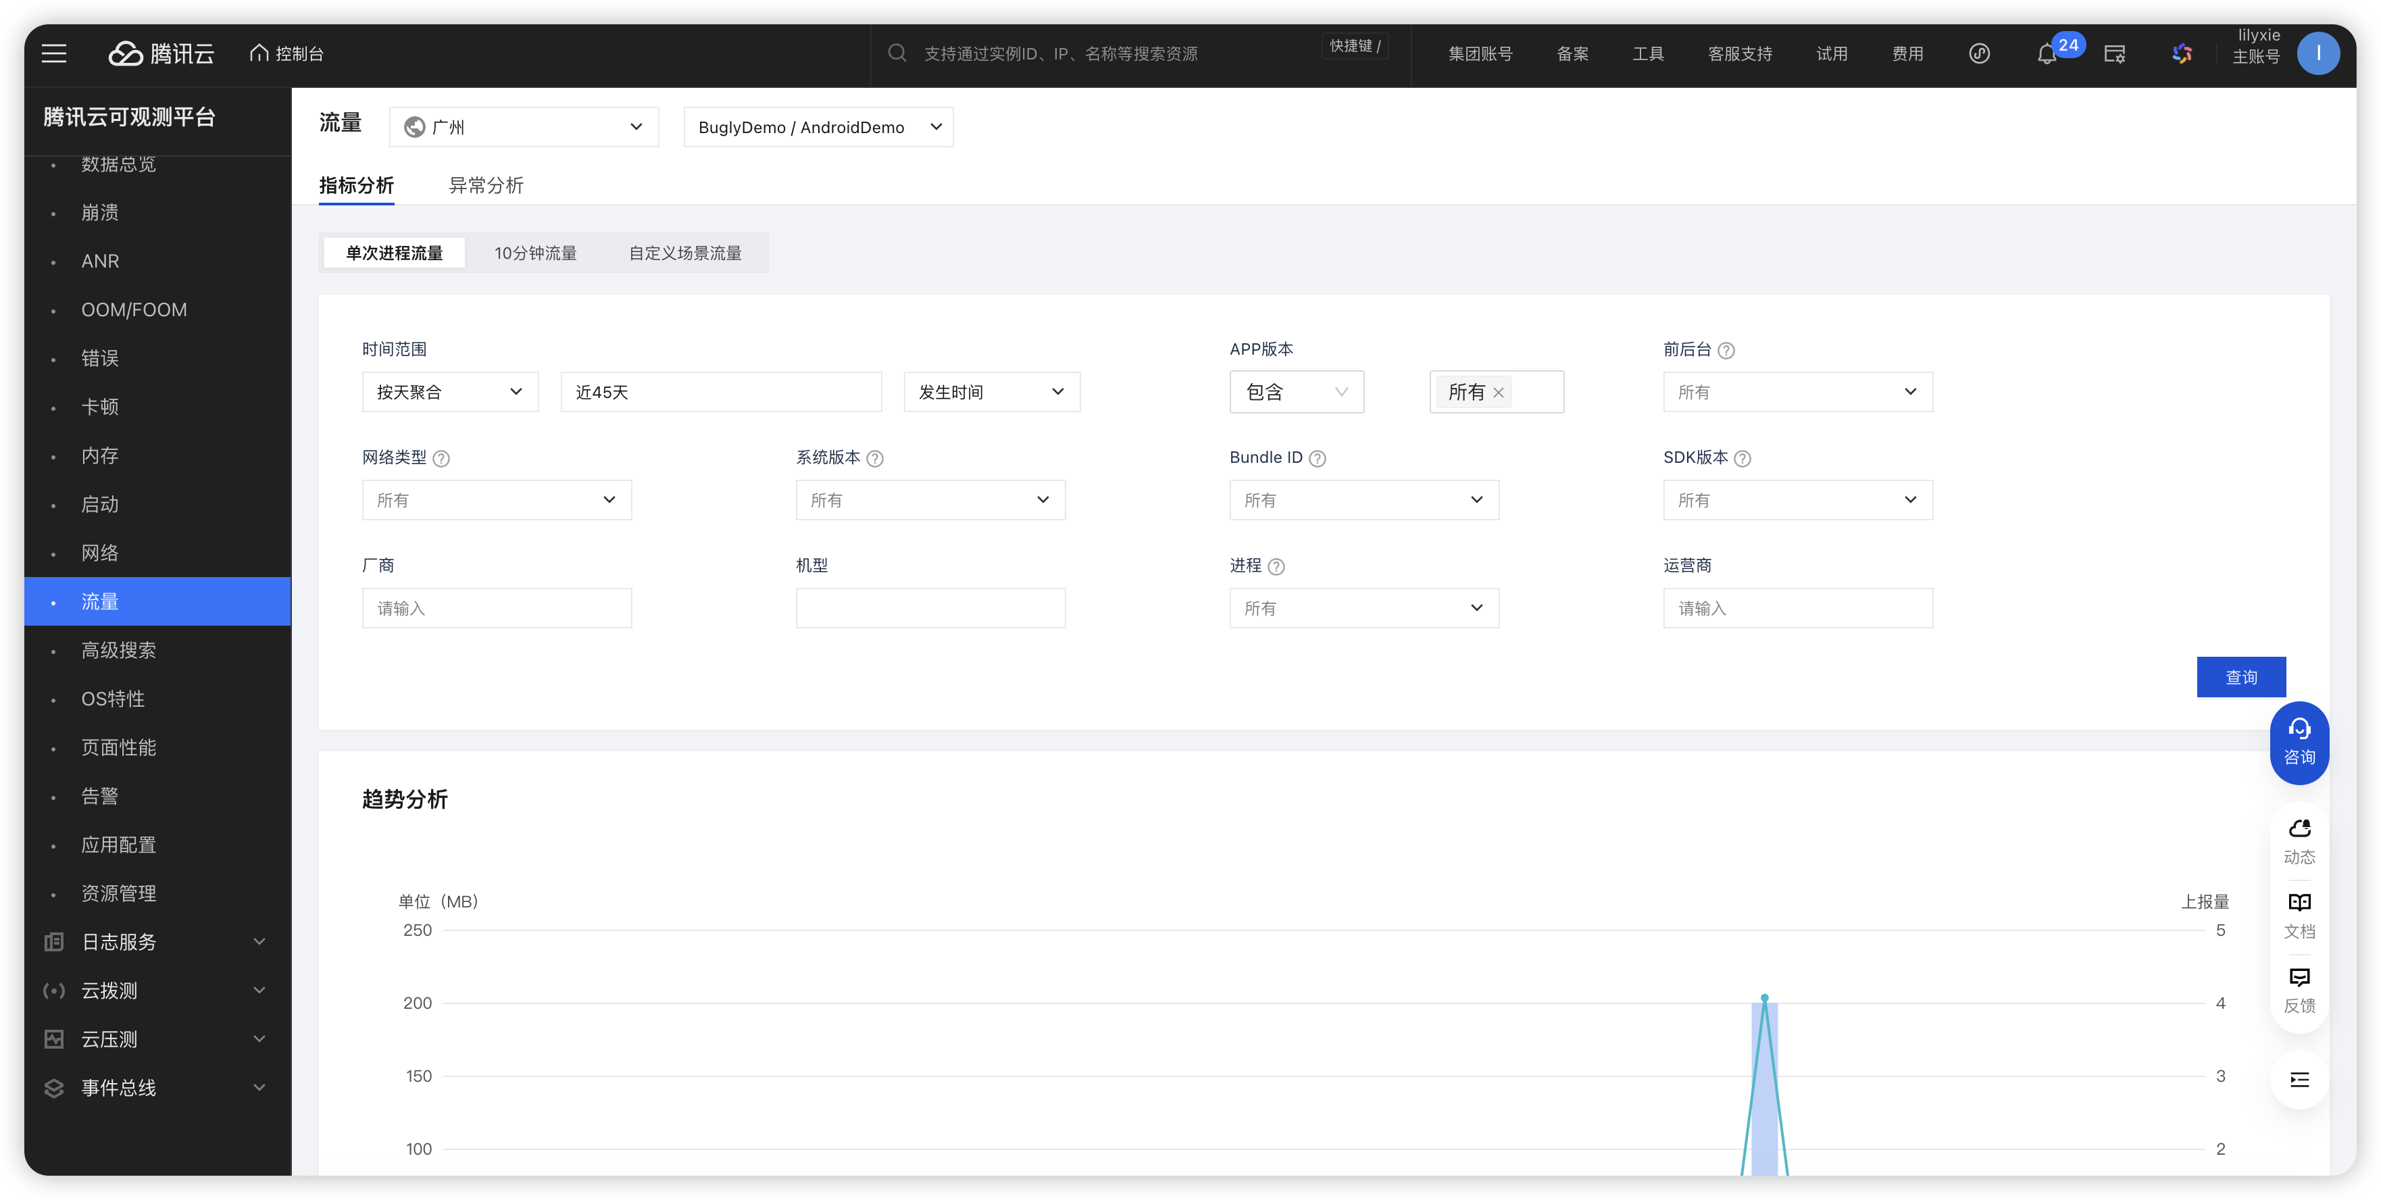The image size is (2381, 1200).
Task: Switch to the 异常分析 tab
Action: click(486, 185)
